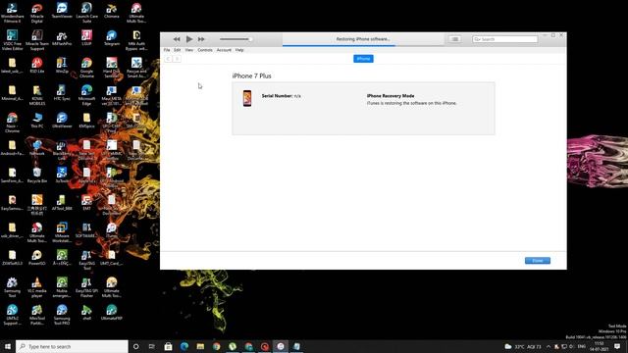Open MiniTool Partition desktop shortcut

pyautogui.click(x=37, y=315)
